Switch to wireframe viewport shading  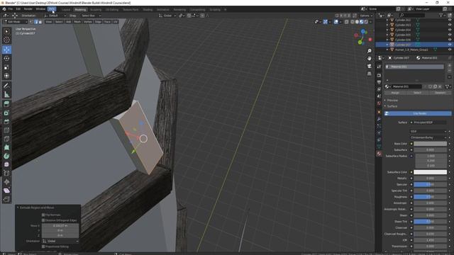click(353, 22)
